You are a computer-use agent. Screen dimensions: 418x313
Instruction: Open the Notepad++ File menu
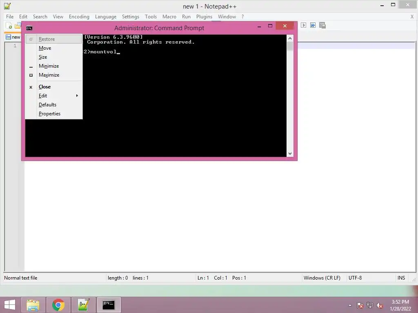pos(10,16)
